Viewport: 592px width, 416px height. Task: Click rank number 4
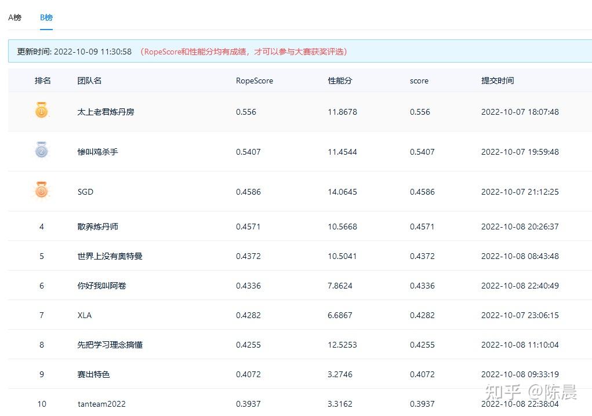42,227
